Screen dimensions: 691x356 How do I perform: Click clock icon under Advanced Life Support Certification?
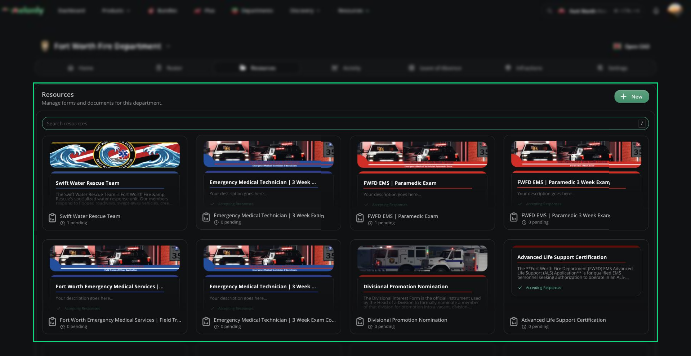(524, 327)
